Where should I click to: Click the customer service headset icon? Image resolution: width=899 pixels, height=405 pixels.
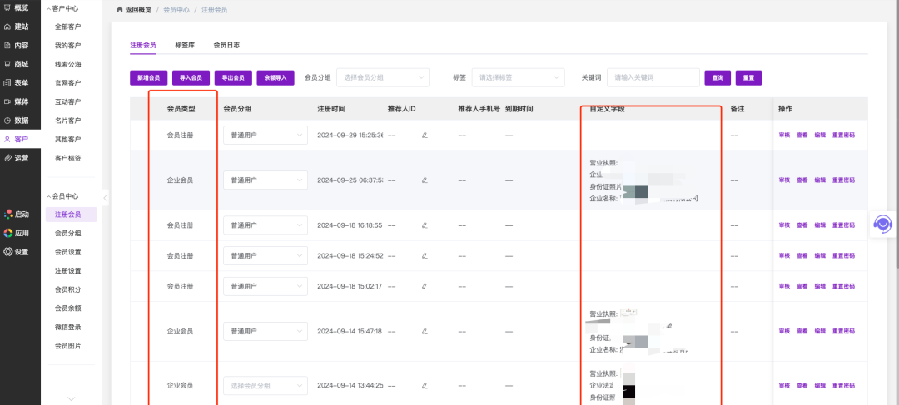[883, 224]
